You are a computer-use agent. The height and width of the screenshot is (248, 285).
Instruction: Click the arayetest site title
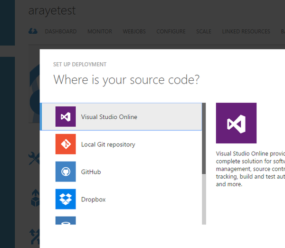point(52,10)
